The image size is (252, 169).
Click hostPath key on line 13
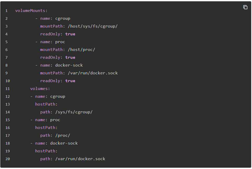45,104
